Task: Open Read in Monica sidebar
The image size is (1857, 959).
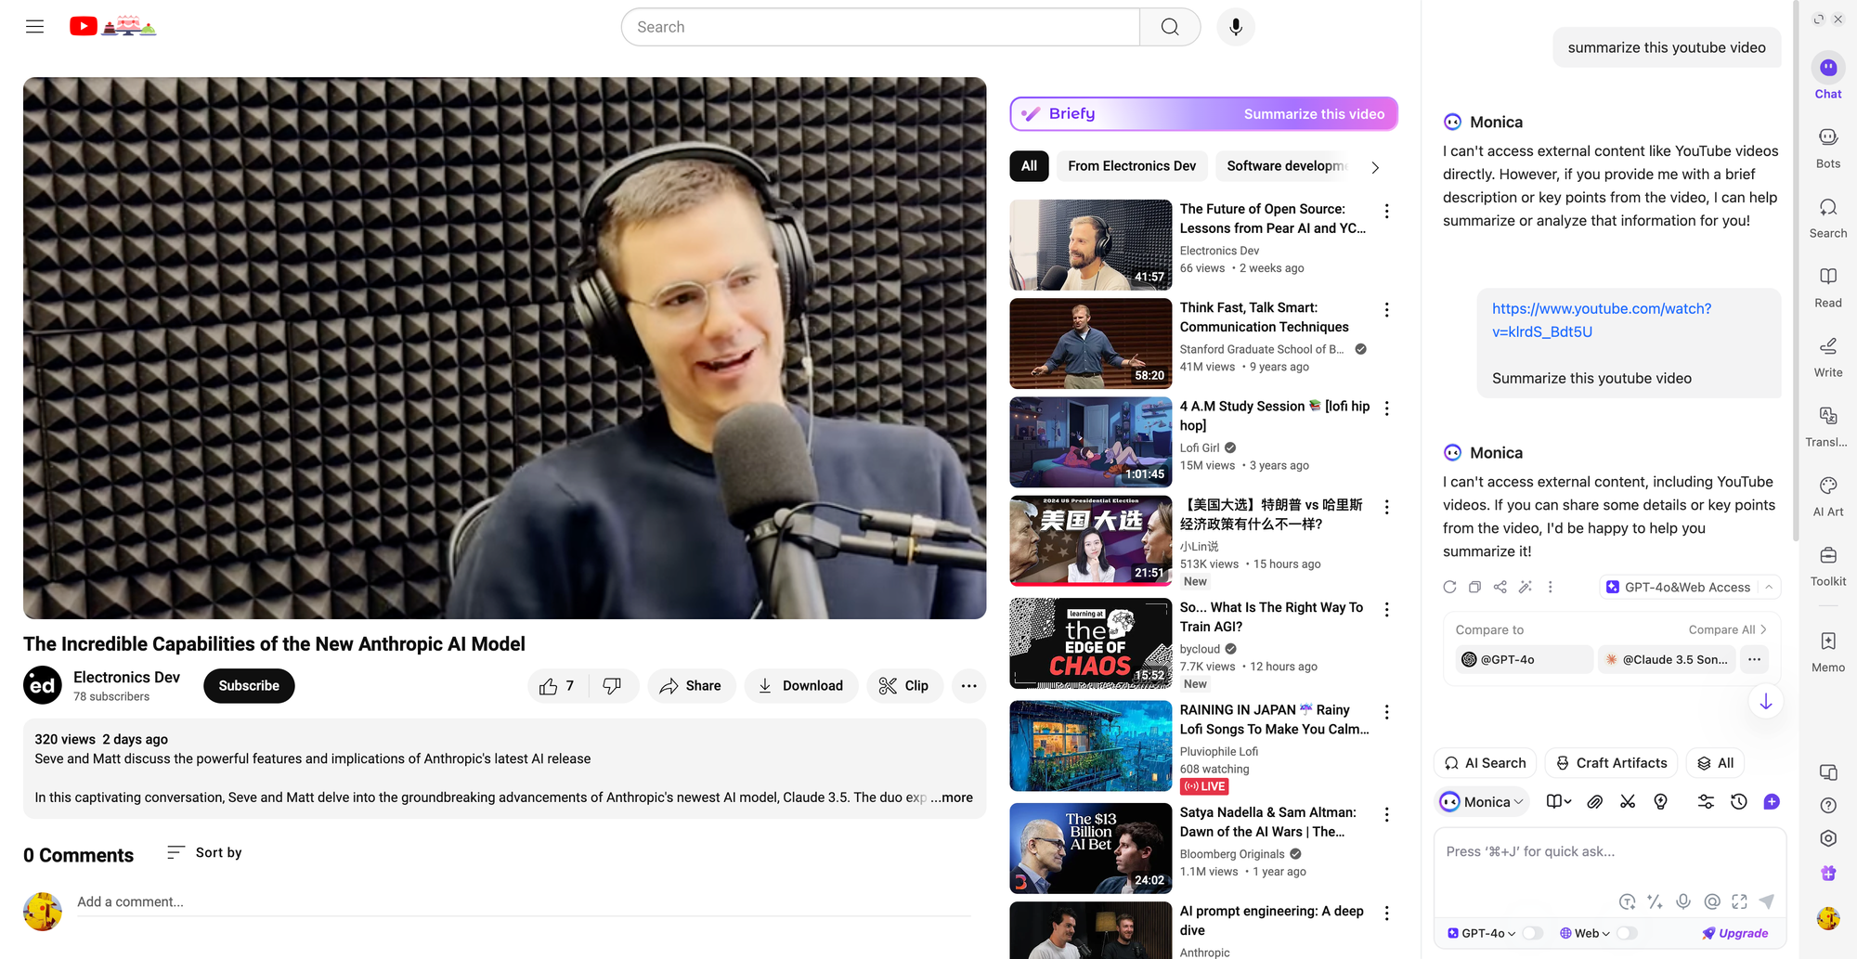Action: pos(1828,287)
